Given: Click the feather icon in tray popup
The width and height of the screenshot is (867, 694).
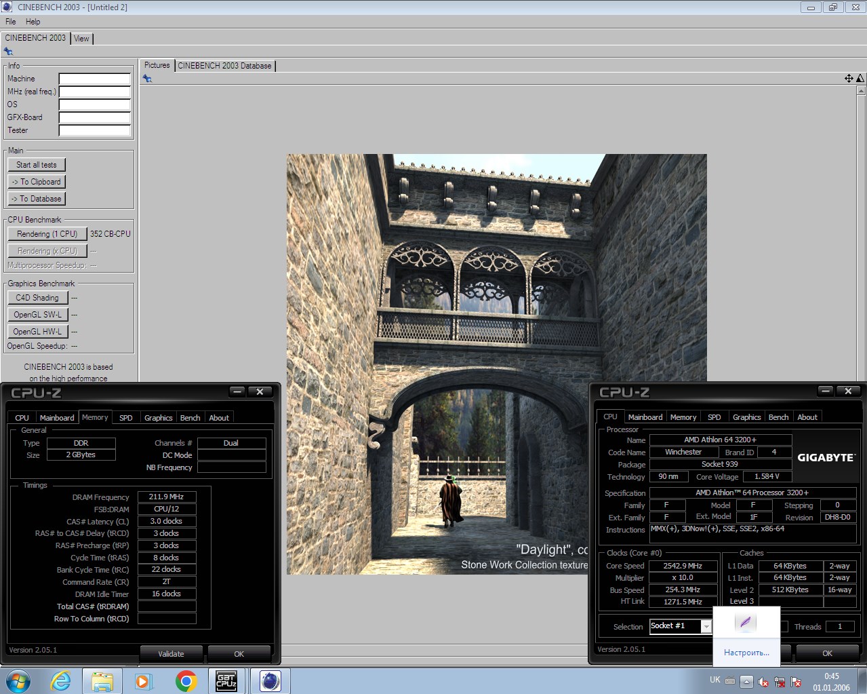Looking at the screenshot, I should (746, 622).
